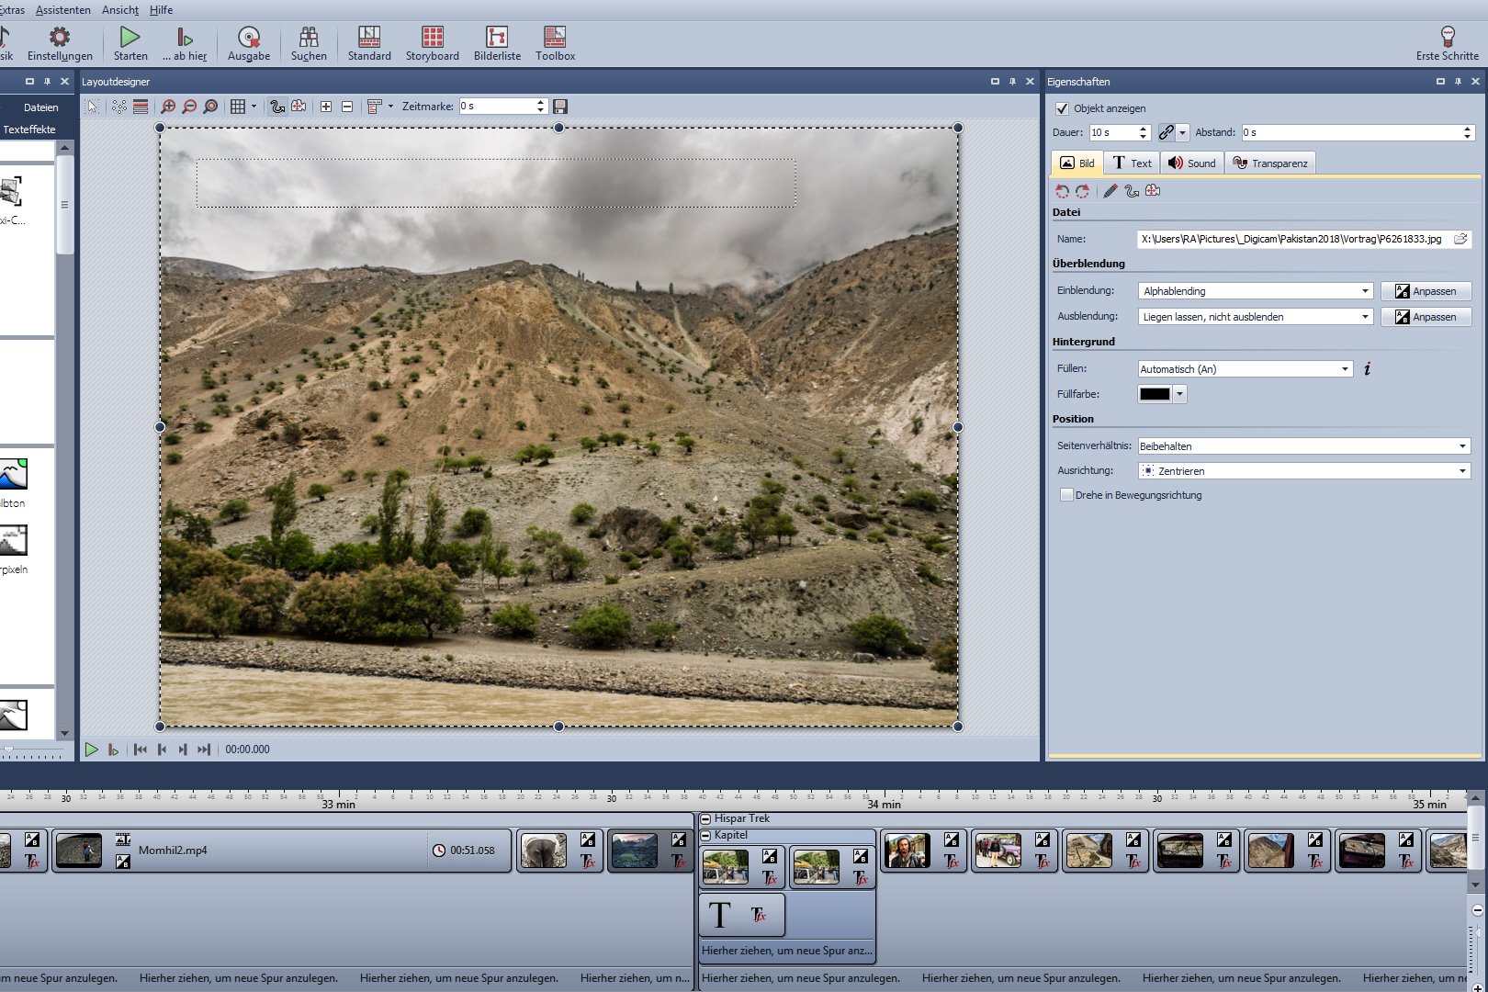Enable Drehe in Bewegungsrichtung checkbox

pos(1066,495)
